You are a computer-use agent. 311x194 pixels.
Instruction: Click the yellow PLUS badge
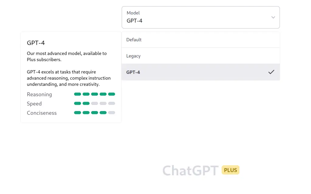[x=231, y=170]
